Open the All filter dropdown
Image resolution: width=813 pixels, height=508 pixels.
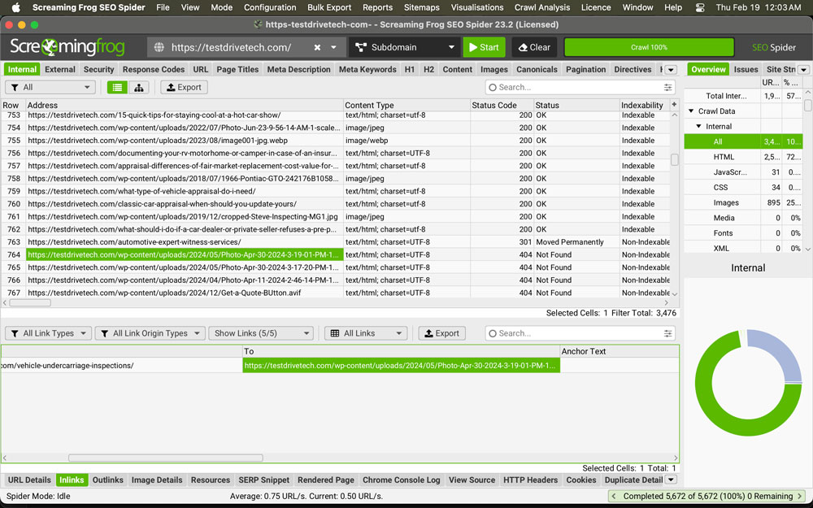point(50,88)
